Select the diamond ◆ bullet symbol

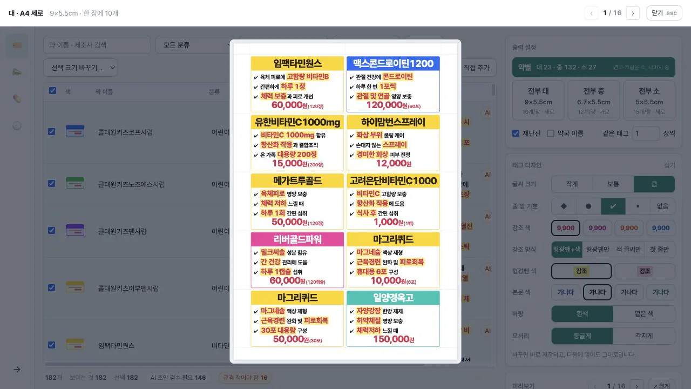[x=564, y=206]
